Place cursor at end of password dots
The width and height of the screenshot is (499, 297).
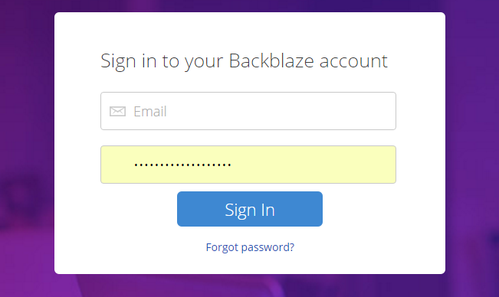(x=231, y=165)
